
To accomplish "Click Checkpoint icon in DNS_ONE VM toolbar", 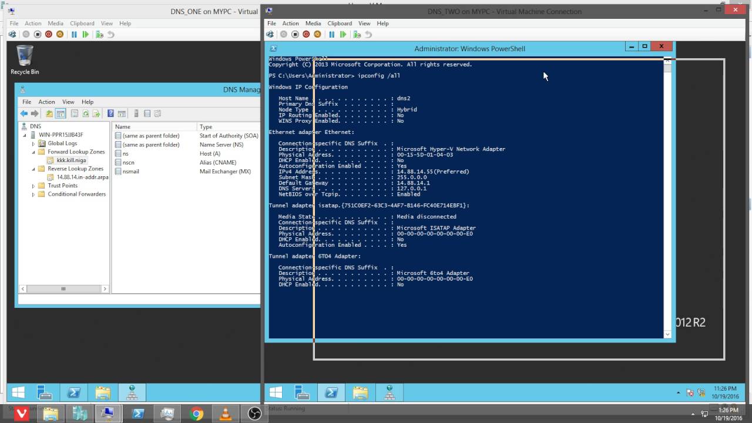I will (x=99, y=35).
